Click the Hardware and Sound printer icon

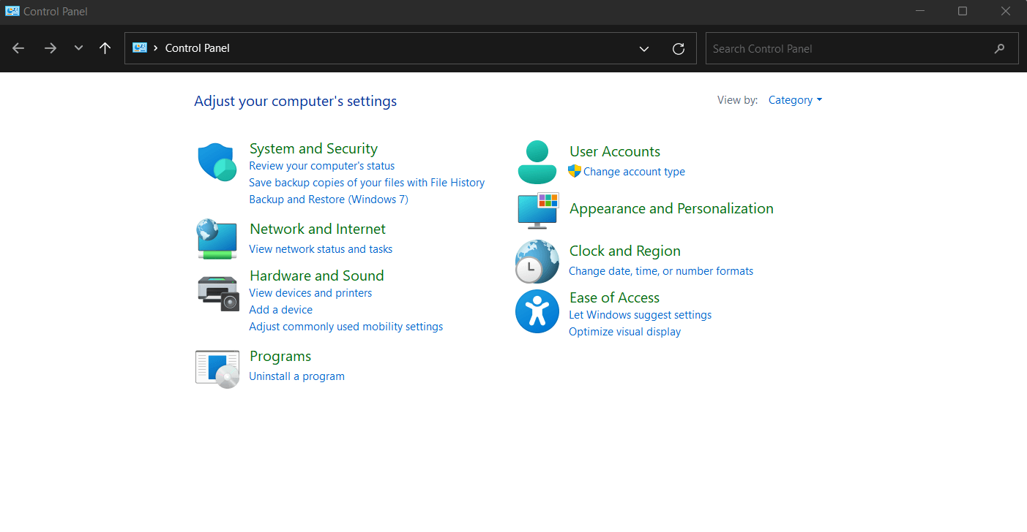click(x=218, y=293)
